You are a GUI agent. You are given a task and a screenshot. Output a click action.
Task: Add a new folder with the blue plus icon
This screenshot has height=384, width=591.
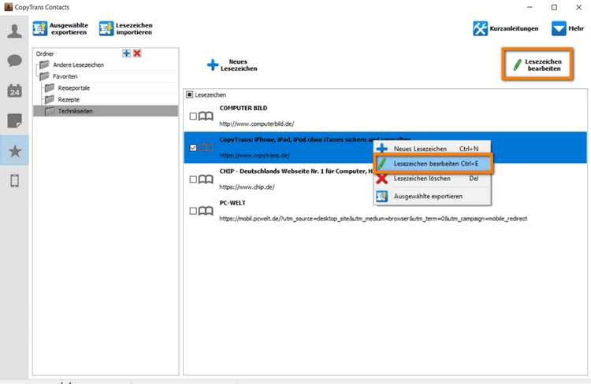[126, 54]
